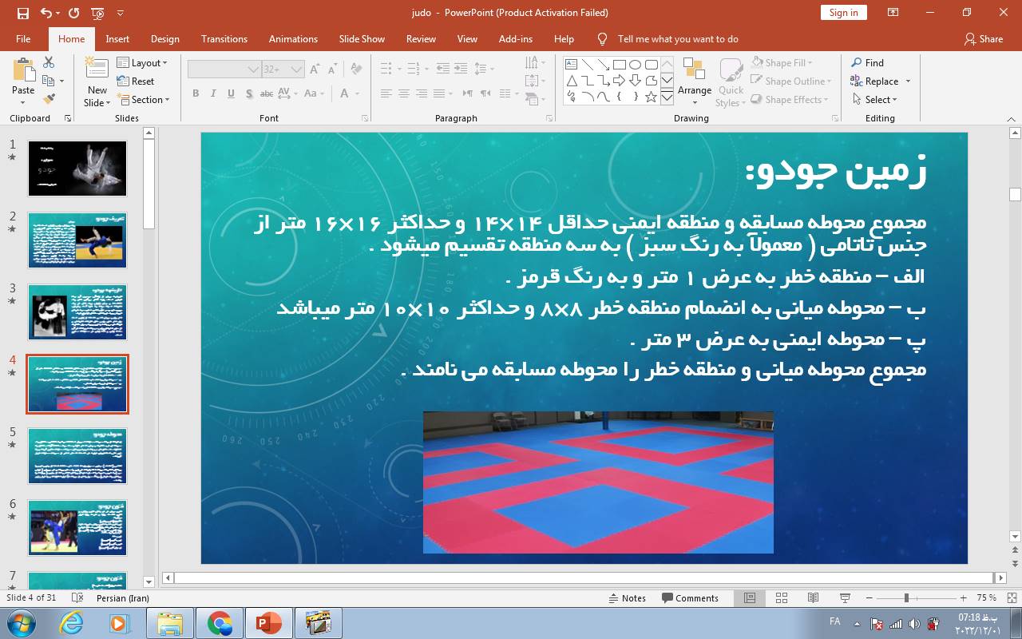Click the Sign in button

(x=843, y=13)
